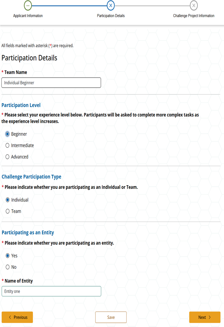Viewport: 224px width, 327px height.
Task: Go back with the Previous button
Action: [17, 317]
